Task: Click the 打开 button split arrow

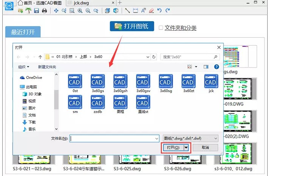Action: (186, 148)
